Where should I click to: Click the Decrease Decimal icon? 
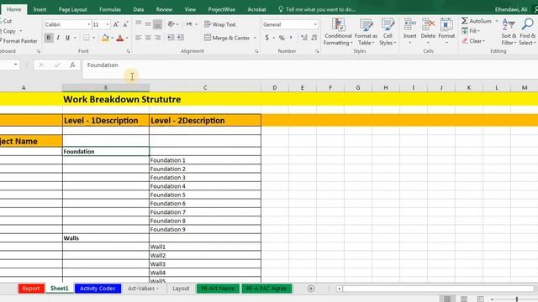coord(314,38)
